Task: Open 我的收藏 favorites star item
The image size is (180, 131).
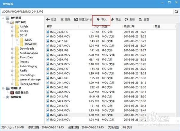Action: click(16, 97)
